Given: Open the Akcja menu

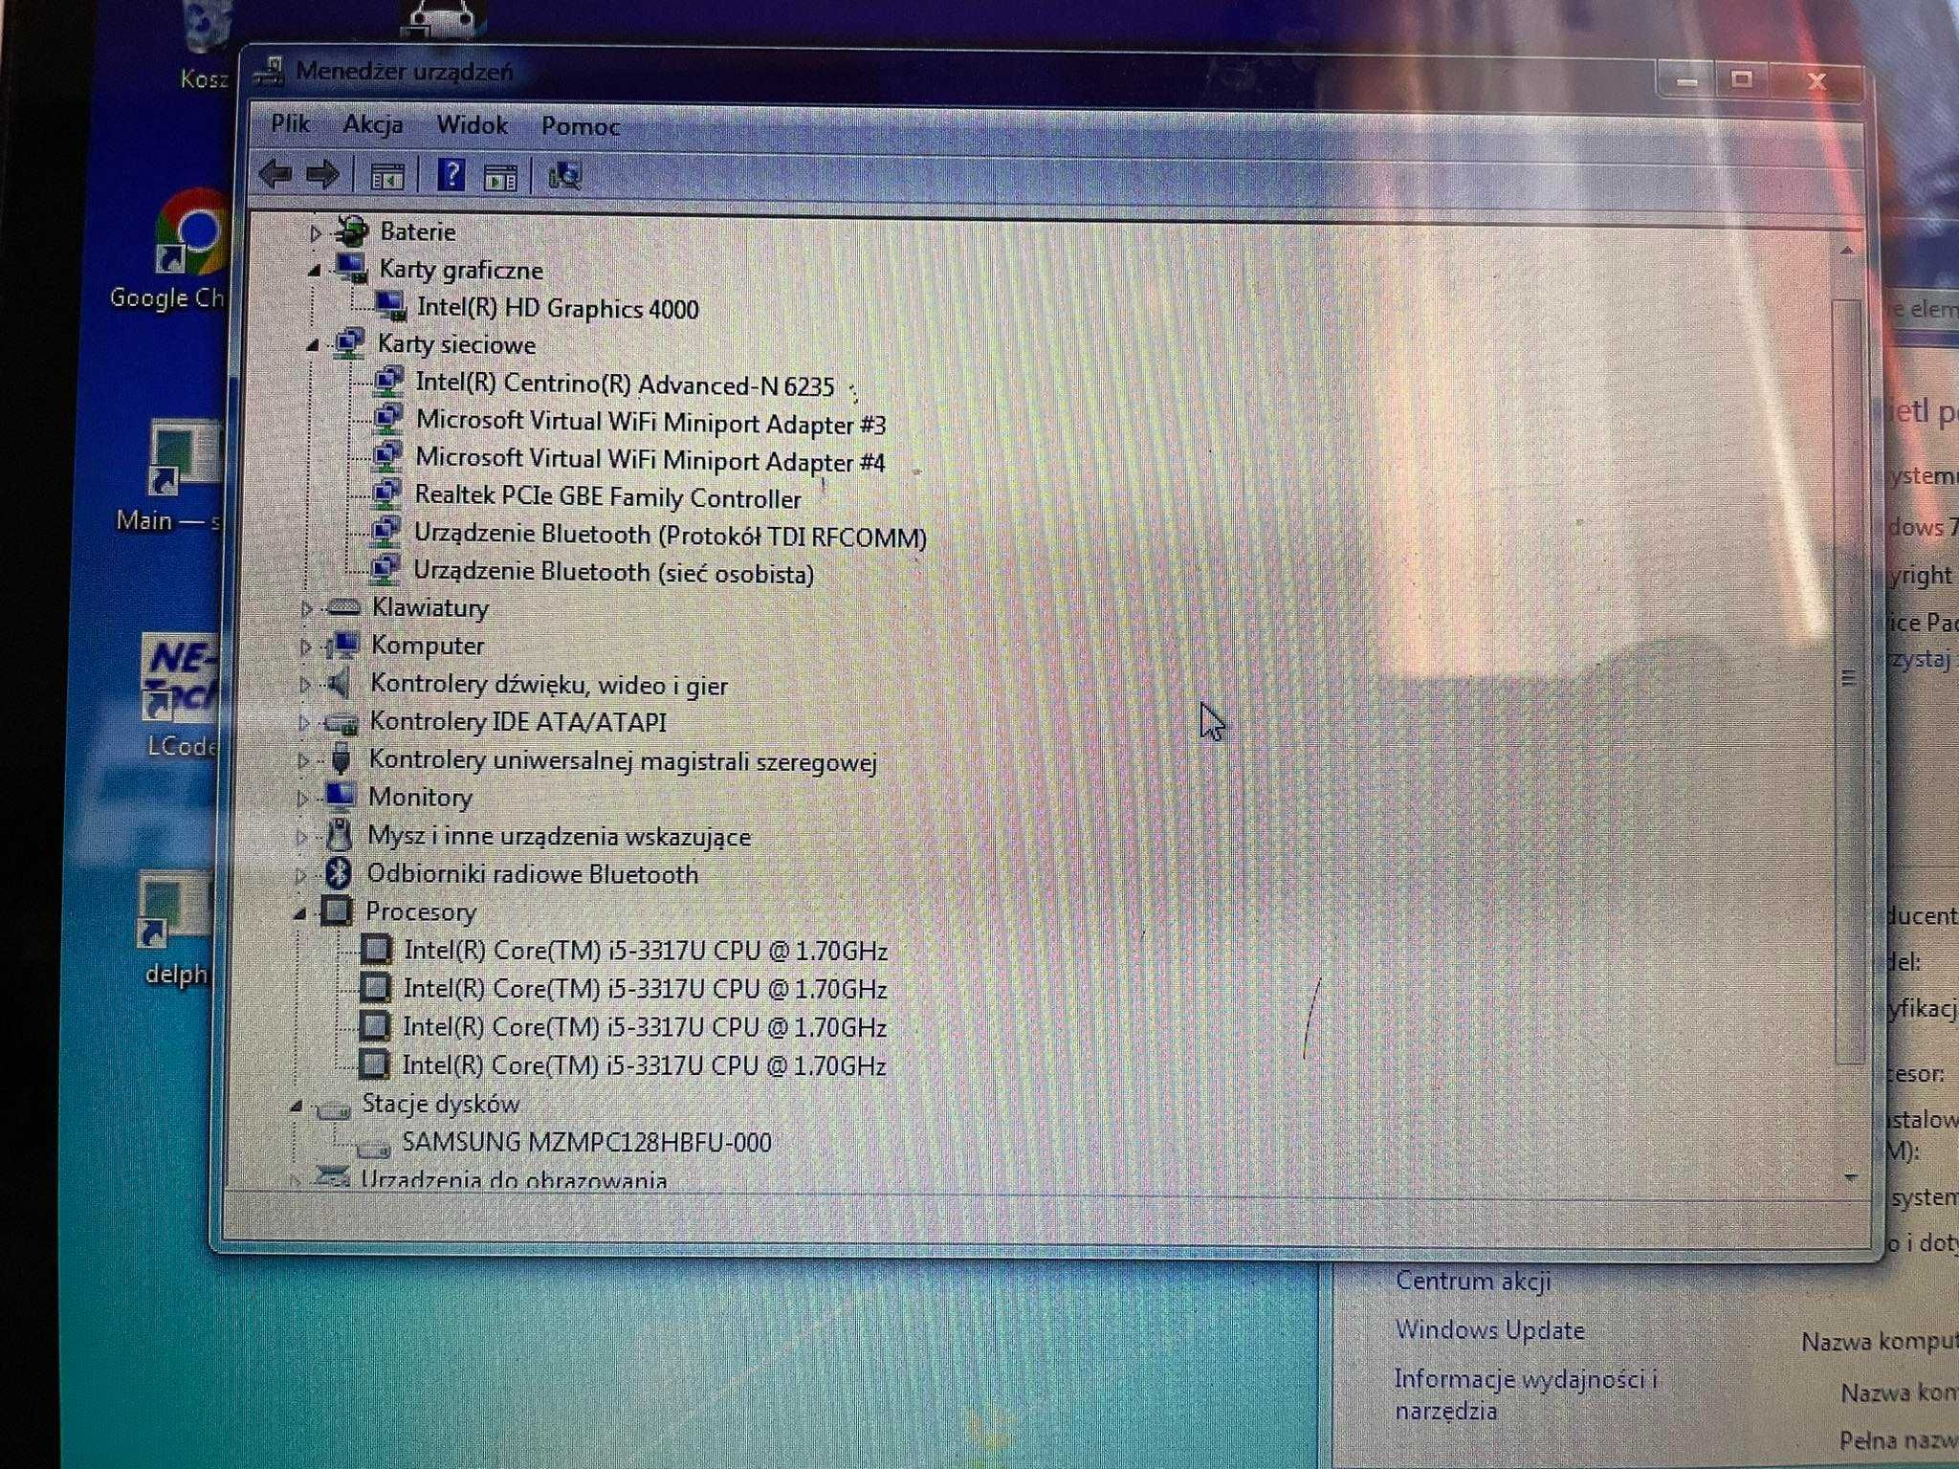Looking at the screenshot, I should point(372,124).
